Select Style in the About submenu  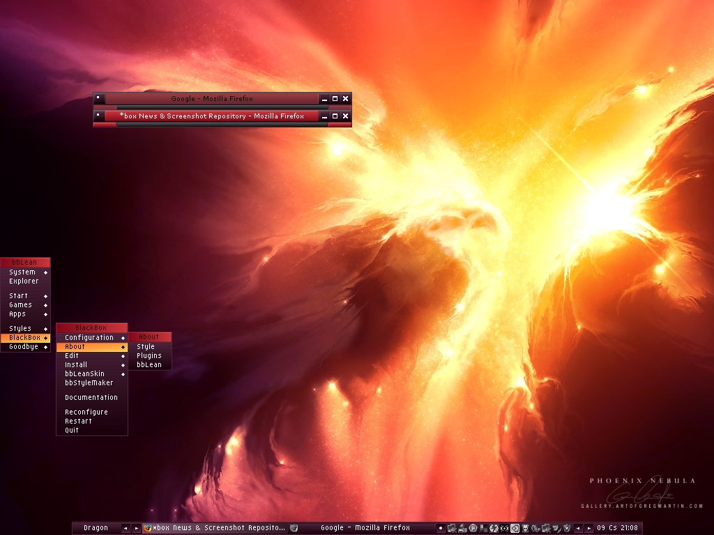150,347
